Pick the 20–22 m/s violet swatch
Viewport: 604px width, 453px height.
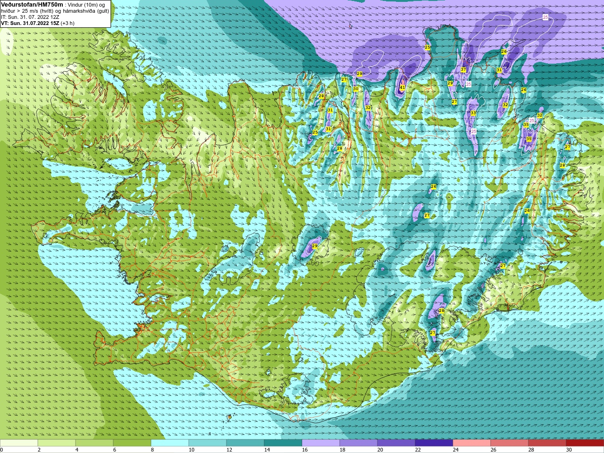click(x=396, y=443)
